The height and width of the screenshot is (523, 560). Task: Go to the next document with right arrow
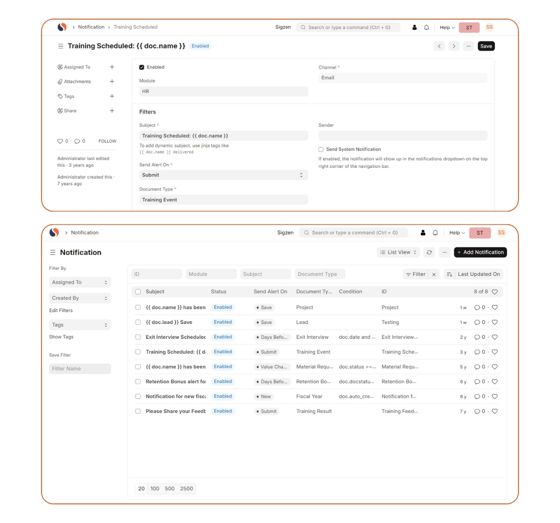point(454,46)
